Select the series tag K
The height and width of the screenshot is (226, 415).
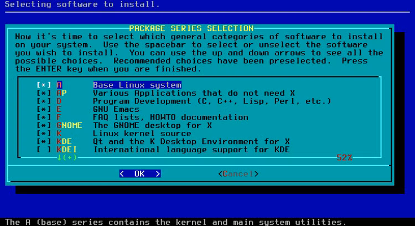pyautogui.click(x=59, y=133)
